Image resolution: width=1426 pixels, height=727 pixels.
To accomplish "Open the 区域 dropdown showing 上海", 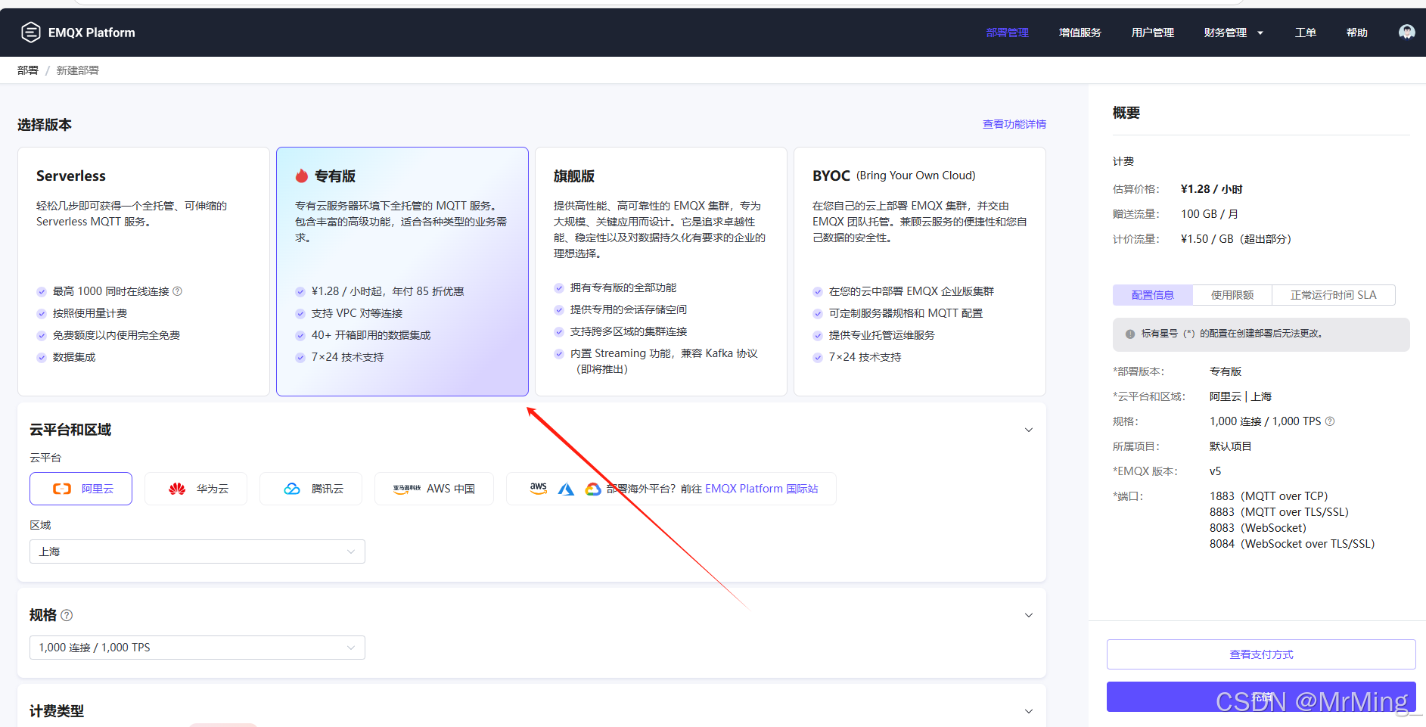I will coord(197,551).
